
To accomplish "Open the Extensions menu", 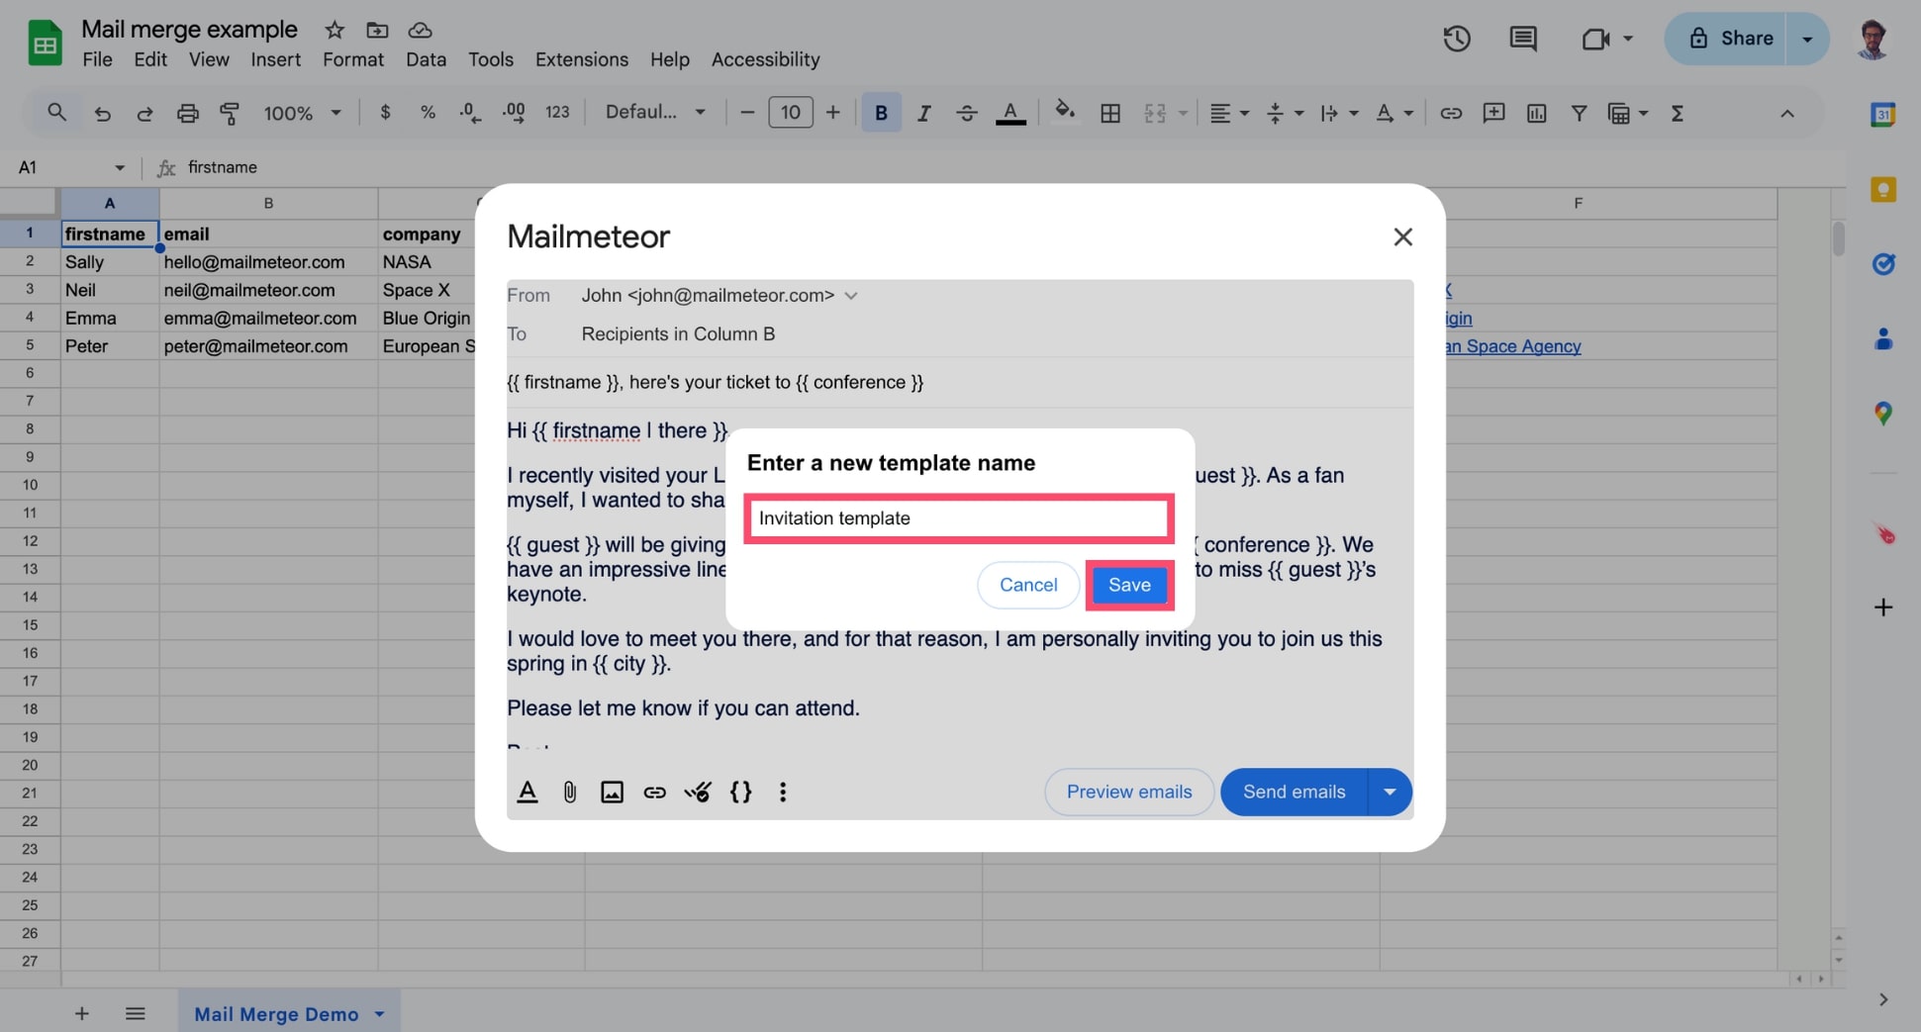I will pos(581,59).
